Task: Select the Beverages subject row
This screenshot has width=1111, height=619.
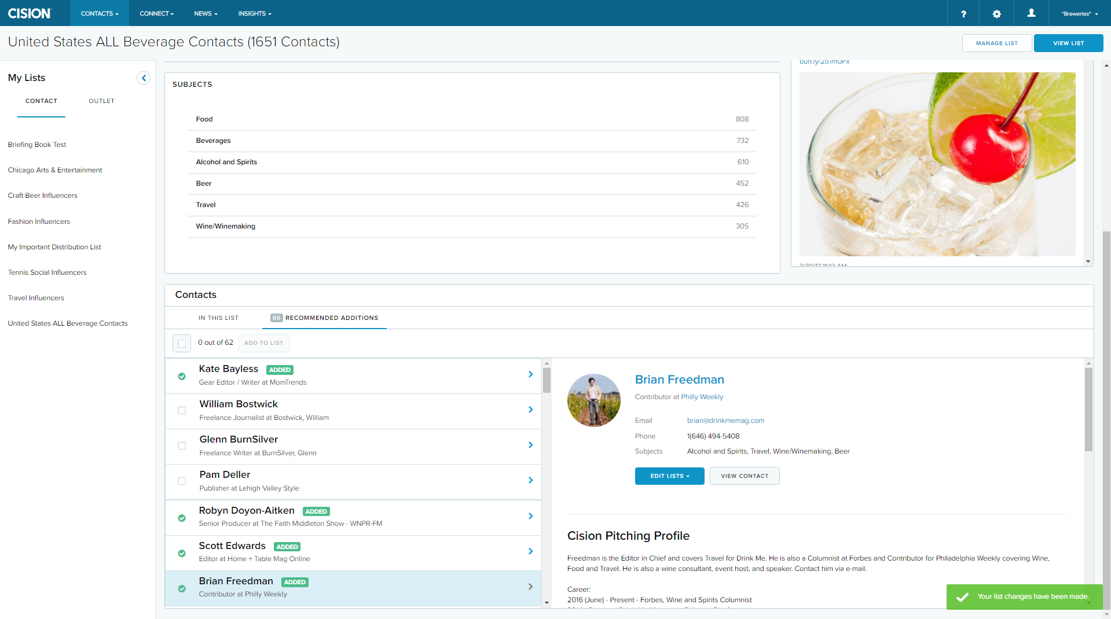Action: click(x=472, y=141)
